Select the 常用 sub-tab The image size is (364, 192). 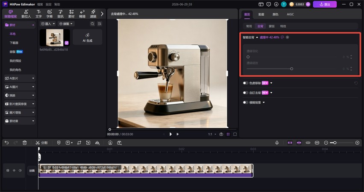coord(249,26)
